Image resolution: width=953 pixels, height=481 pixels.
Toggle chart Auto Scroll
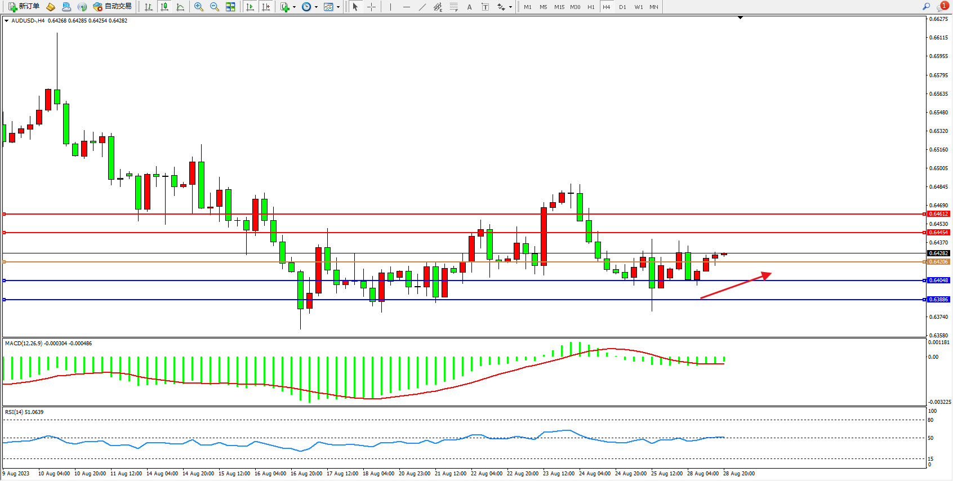(250, 7)
